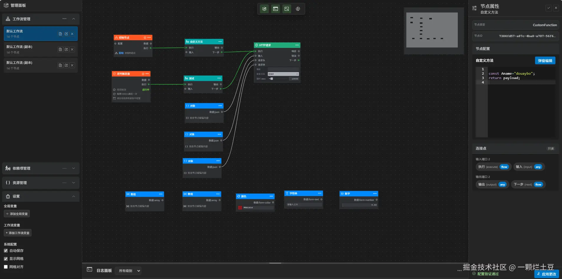
Task: Click the run workflow play icon
Action: tap(298, 9)
